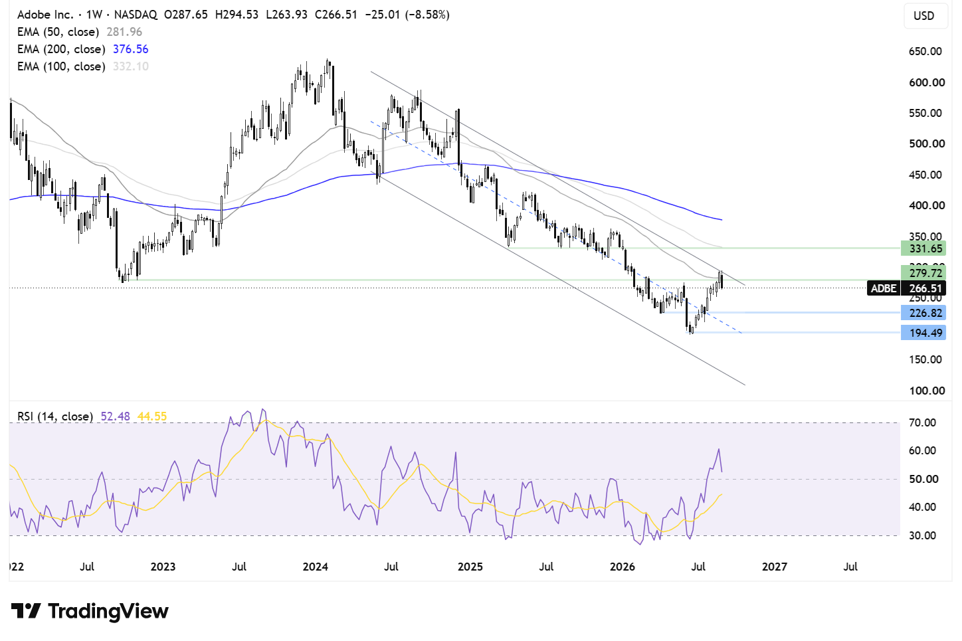Click the blue EMA 200 value 376.56
Screen dimensions: 962x641
131,49
